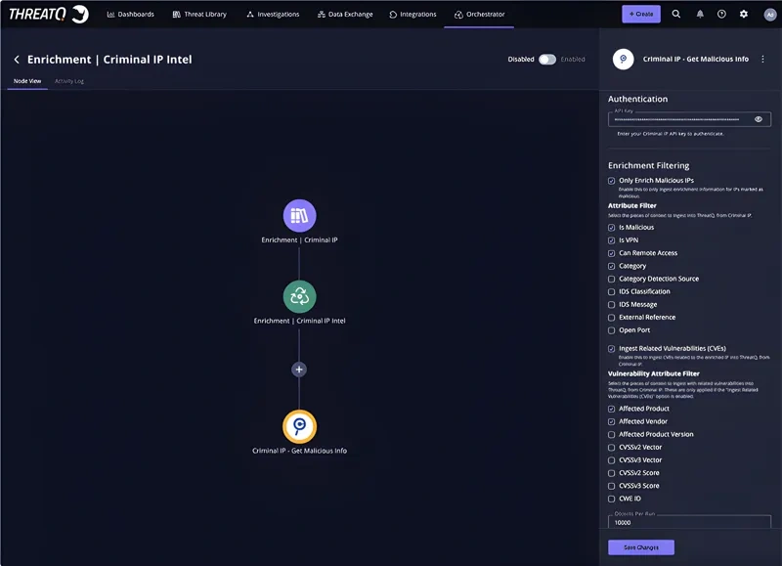782x566 pixels.
Task: Check the Open Port checkbox
Action: 611,330
